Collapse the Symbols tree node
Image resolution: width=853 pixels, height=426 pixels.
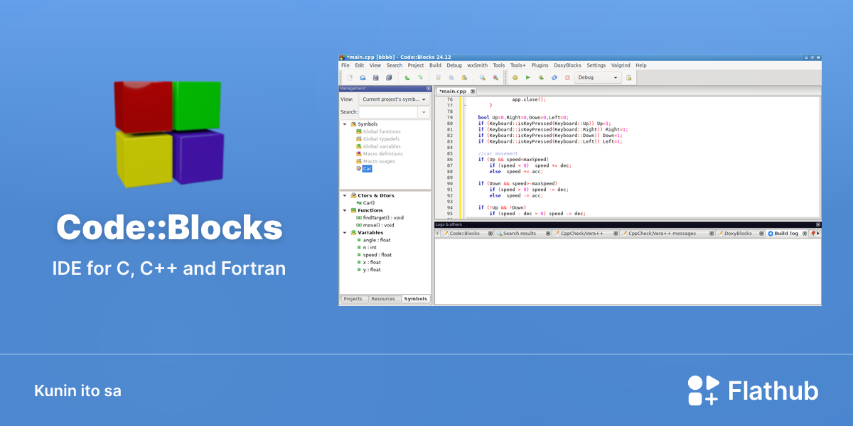[x=345, y=124]
